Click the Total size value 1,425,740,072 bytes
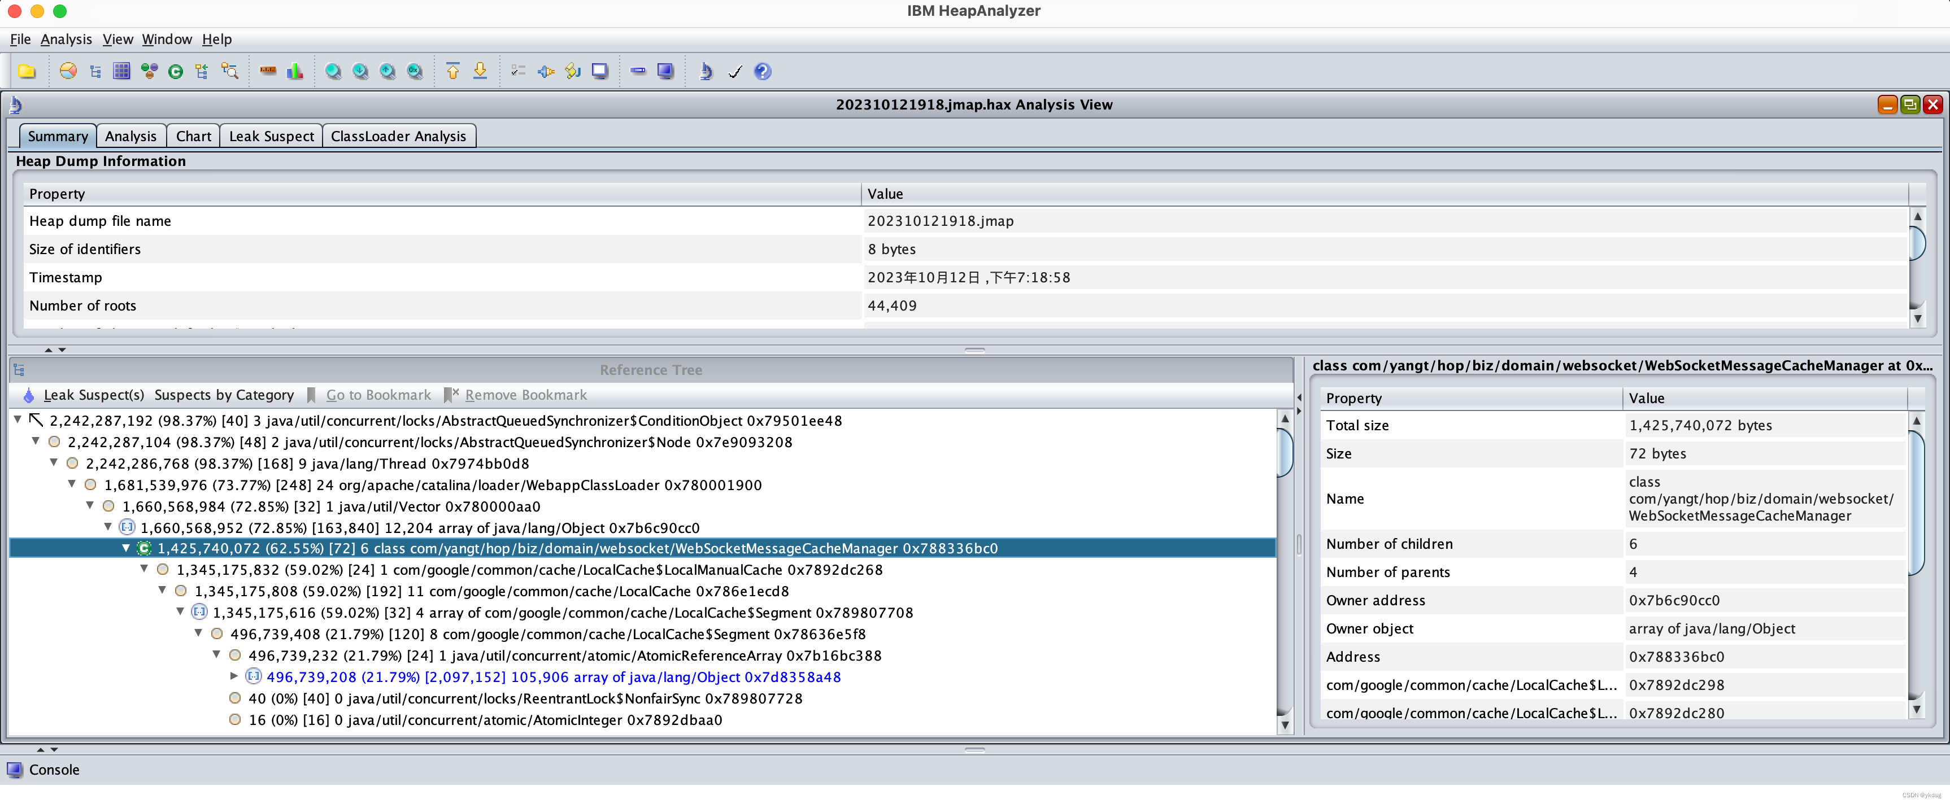This screenshot has height=804, width=1950. tap(1700, 425)
